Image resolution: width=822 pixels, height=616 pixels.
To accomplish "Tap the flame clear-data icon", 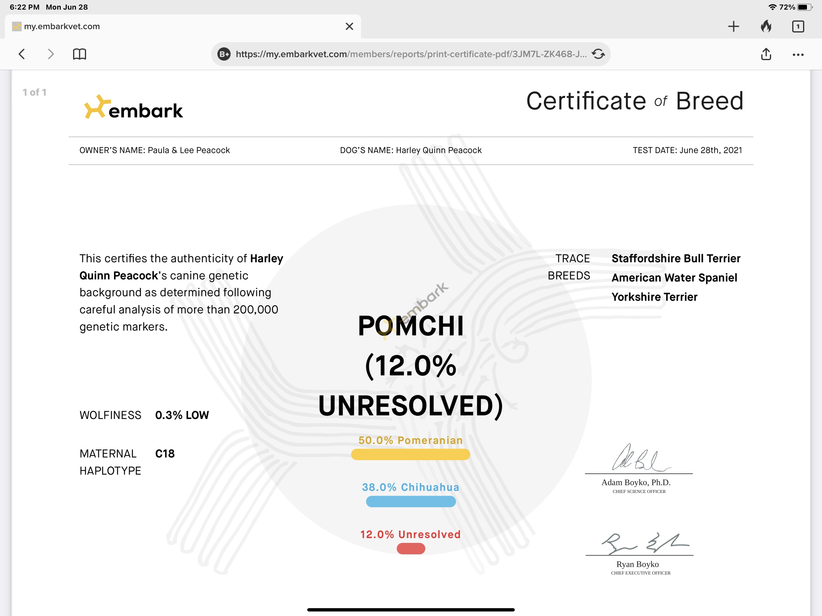I will pos(766,26).
